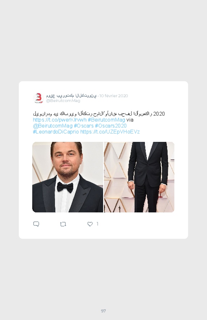Open the right full-body suit photo
Viewport: 207px width, 320px height.
point(139,177)
